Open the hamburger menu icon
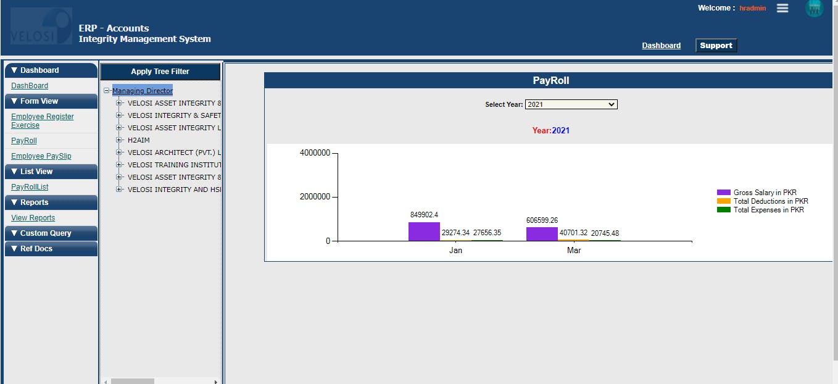 click(x=782, y=8)
